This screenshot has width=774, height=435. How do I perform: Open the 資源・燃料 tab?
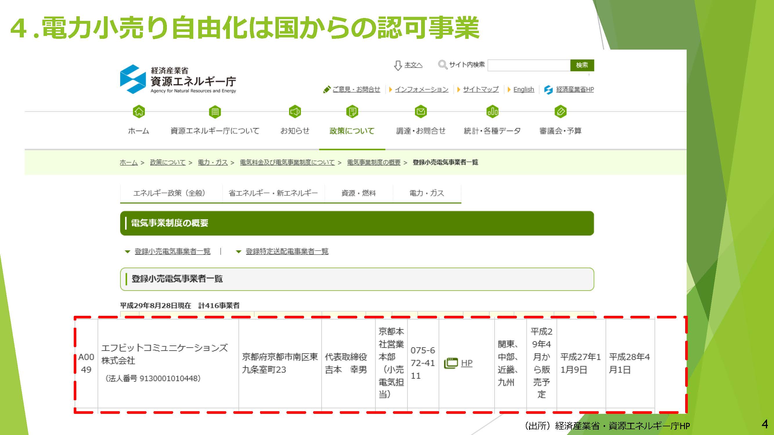click(358, 193)
